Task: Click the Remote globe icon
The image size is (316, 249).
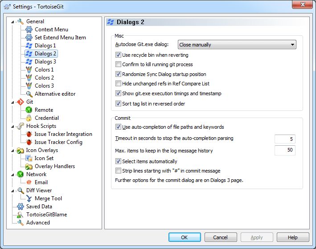Action: 29,110
